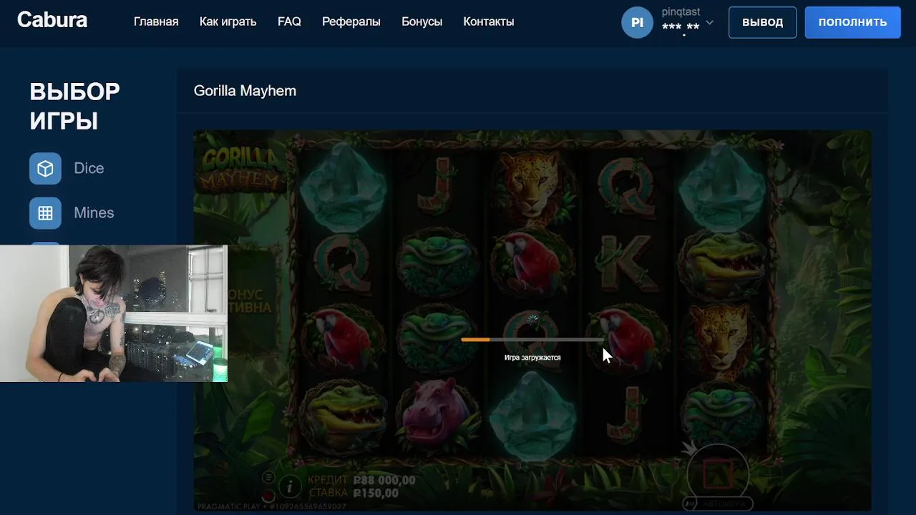
Task: Open the Бонусы page
Action: pos(422,21)
